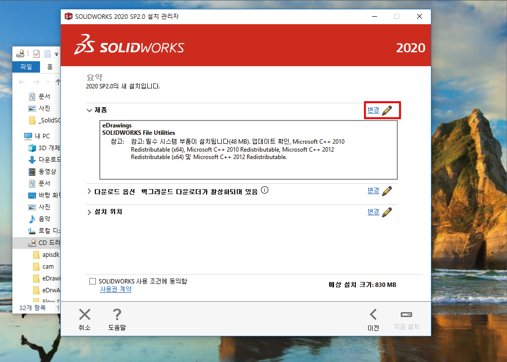This screenshot has height=362, width=507.
Task: Click the eDrawings product name in list
Action: coord(117,125)
